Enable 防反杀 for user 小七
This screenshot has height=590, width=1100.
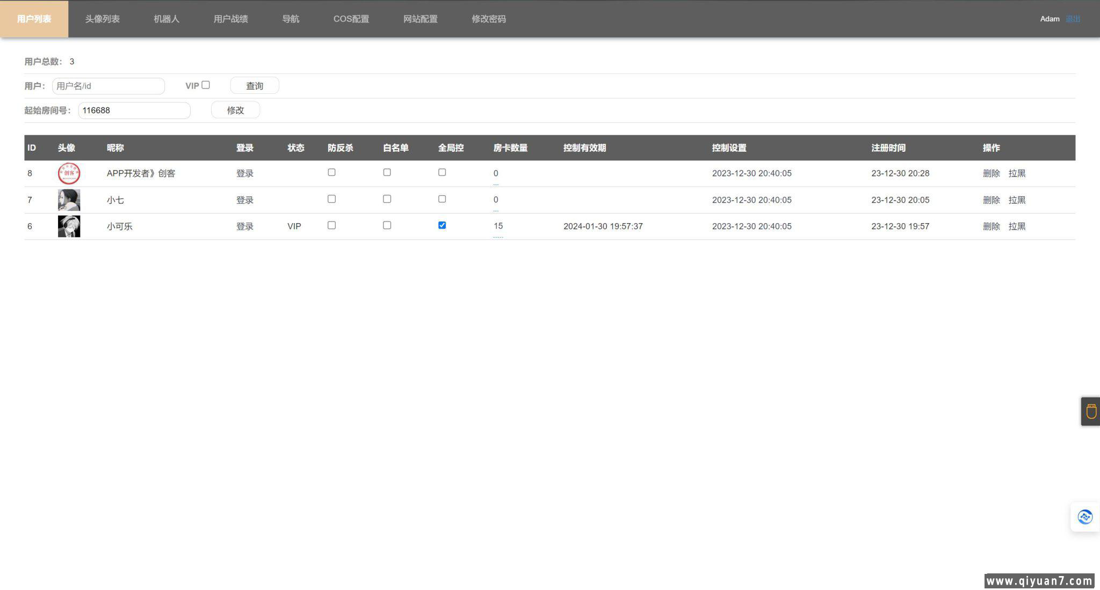point(331,199)
